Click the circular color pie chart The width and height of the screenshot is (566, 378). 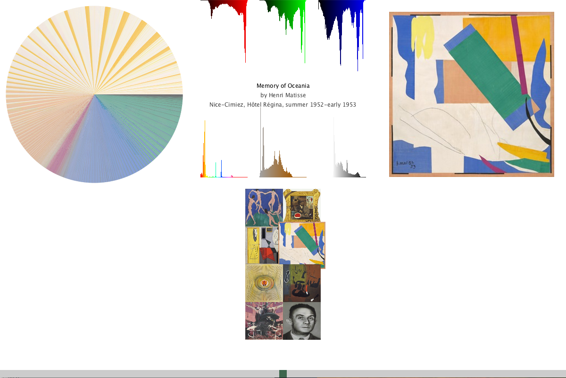tap(94, 94)
